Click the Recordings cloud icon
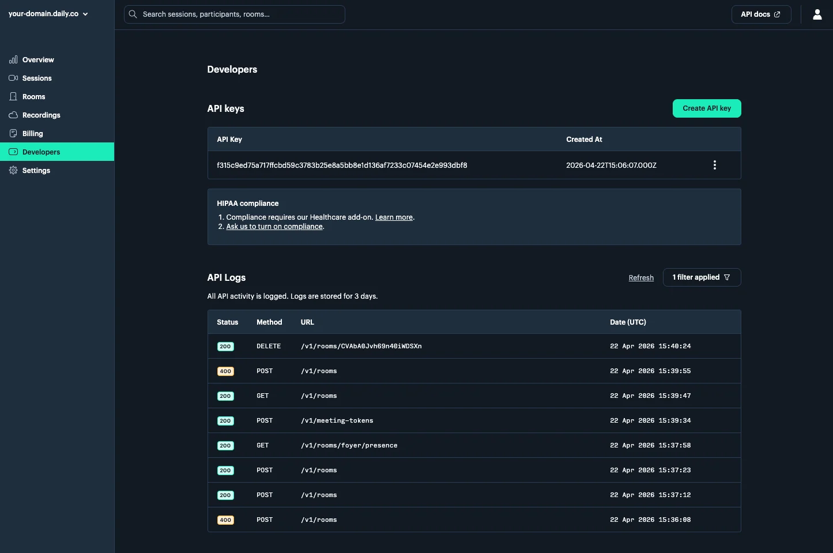Image resolution: width=833 pixels, height=553 pixels. [13, 115]
